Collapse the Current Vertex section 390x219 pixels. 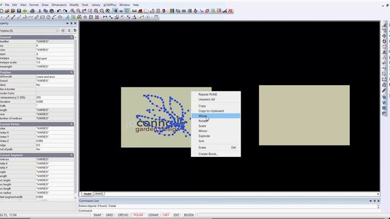point(72,124)
